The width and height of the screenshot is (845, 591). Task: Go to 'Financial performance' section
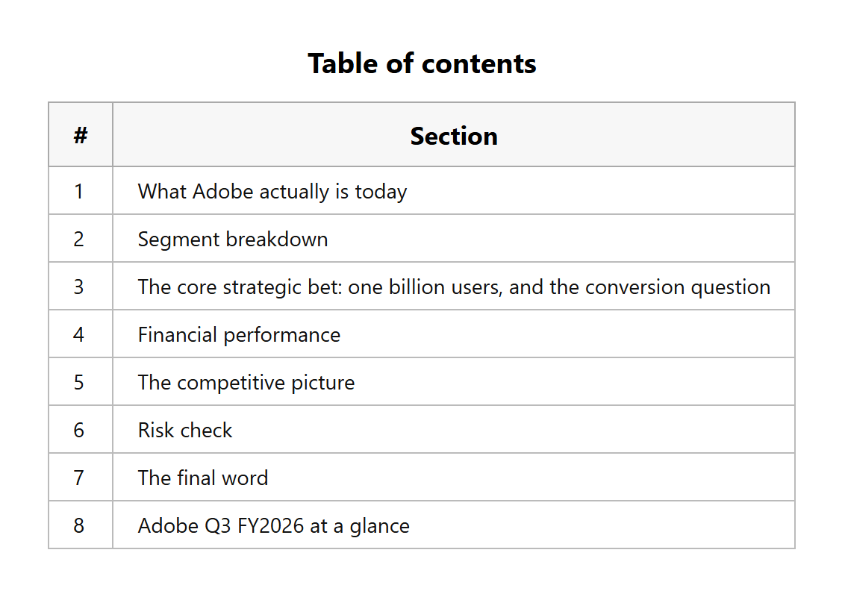[239, 334]
